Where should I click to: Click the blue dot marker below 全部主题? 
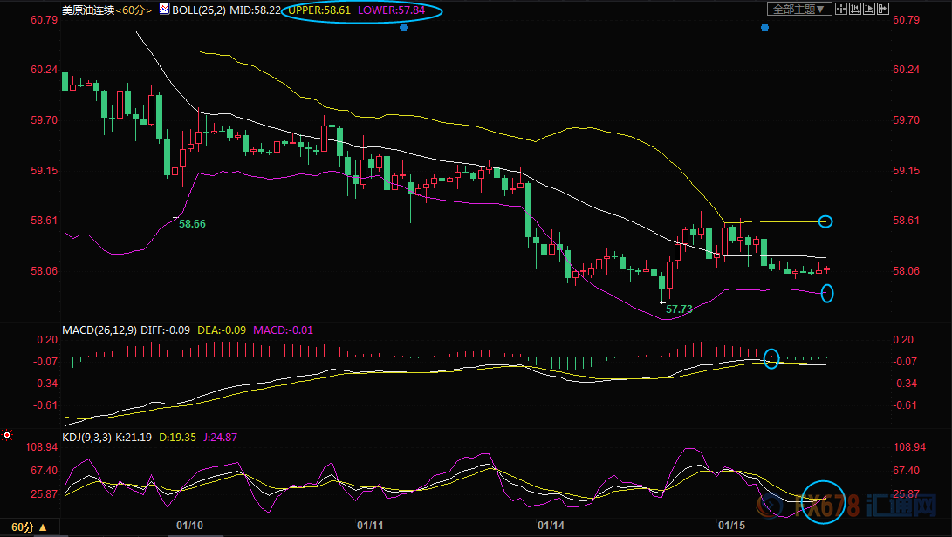point(764,28)
